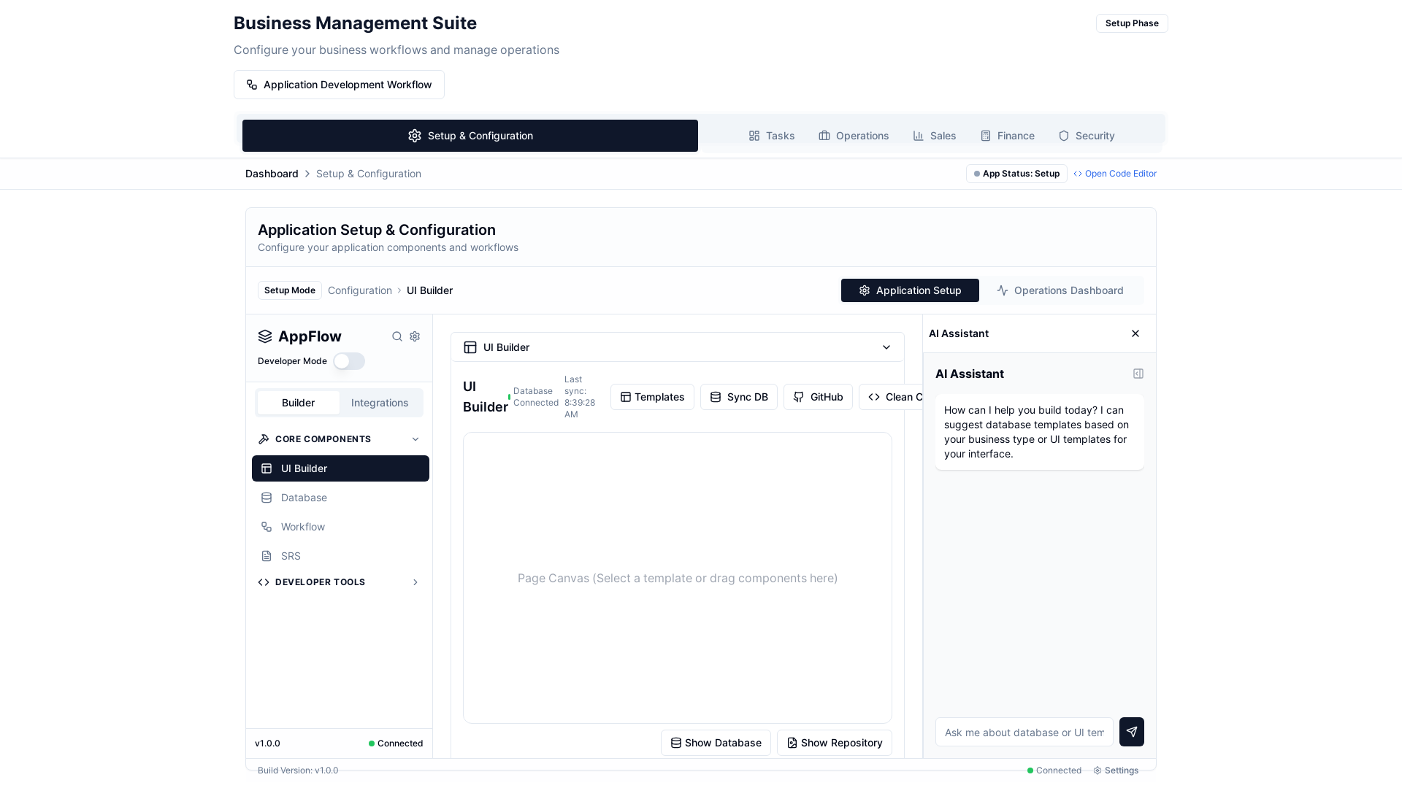Click the Templates button
The width and height of the screenshot is (1402, 788).
click(x=652, y=397)
